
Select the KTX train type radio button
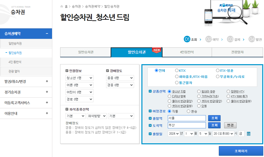(177, 71)
